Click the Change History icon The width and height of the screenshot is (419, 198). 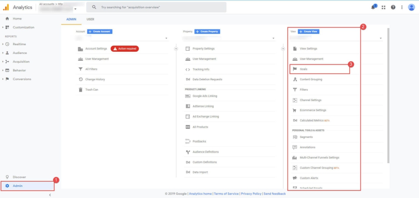(80, 79)
